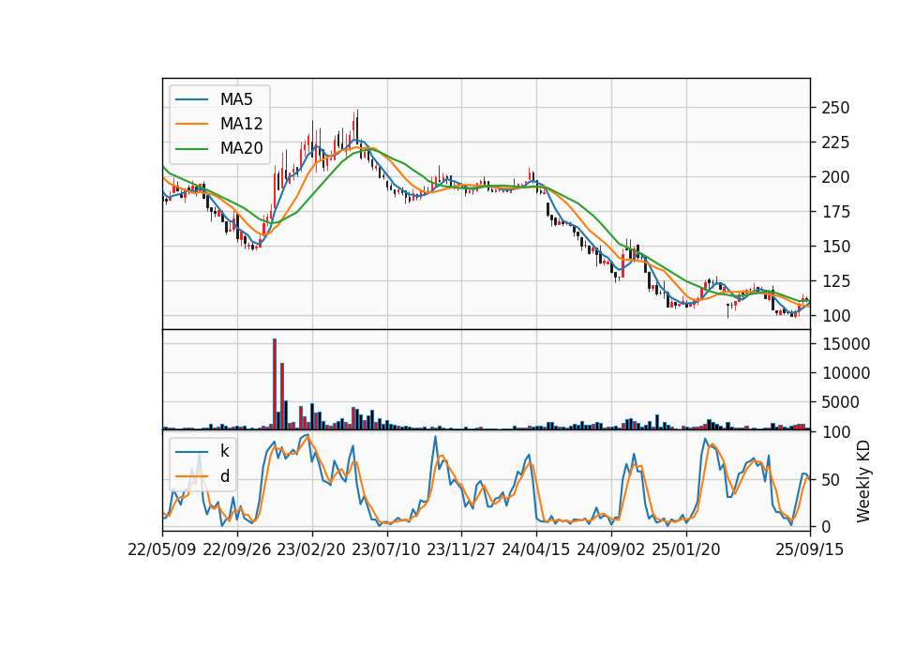Screen dimensions: 900x647
Task: Click the 200 price axis label
Action: click(835, 177)
